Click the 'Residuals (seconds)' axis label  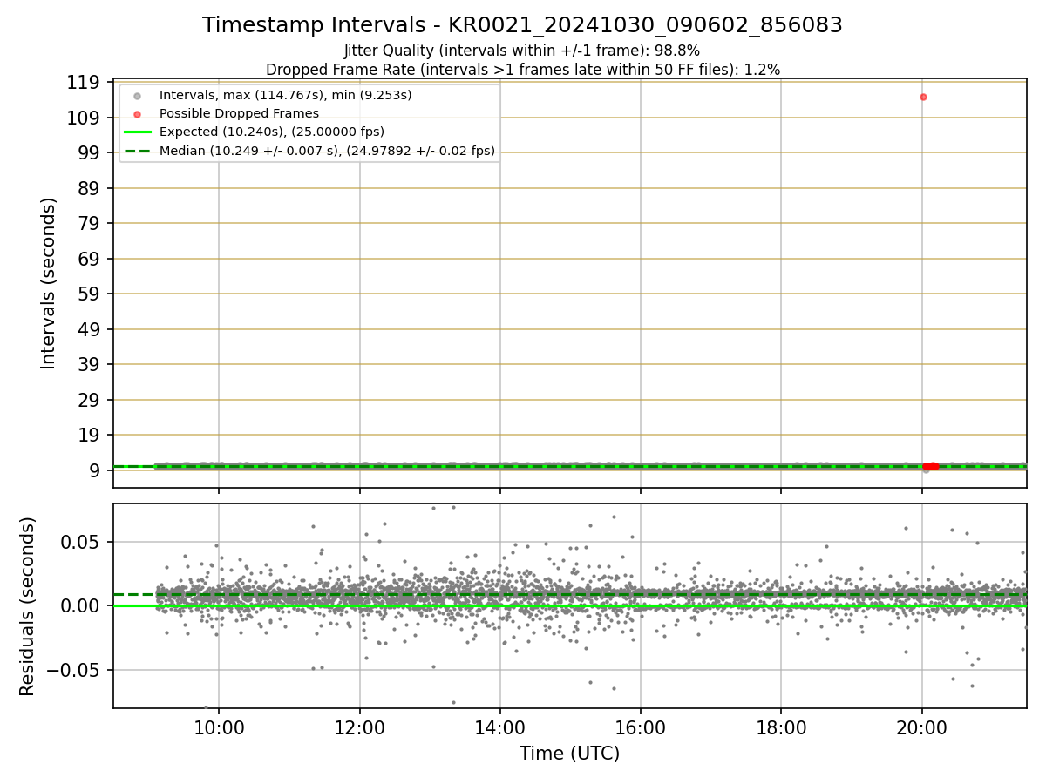pos(28,606)
